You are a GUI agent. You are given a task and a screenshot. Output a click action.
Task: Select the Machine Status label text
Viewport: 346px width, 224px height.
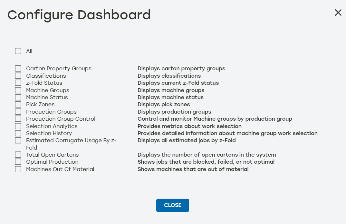(47, 97)
